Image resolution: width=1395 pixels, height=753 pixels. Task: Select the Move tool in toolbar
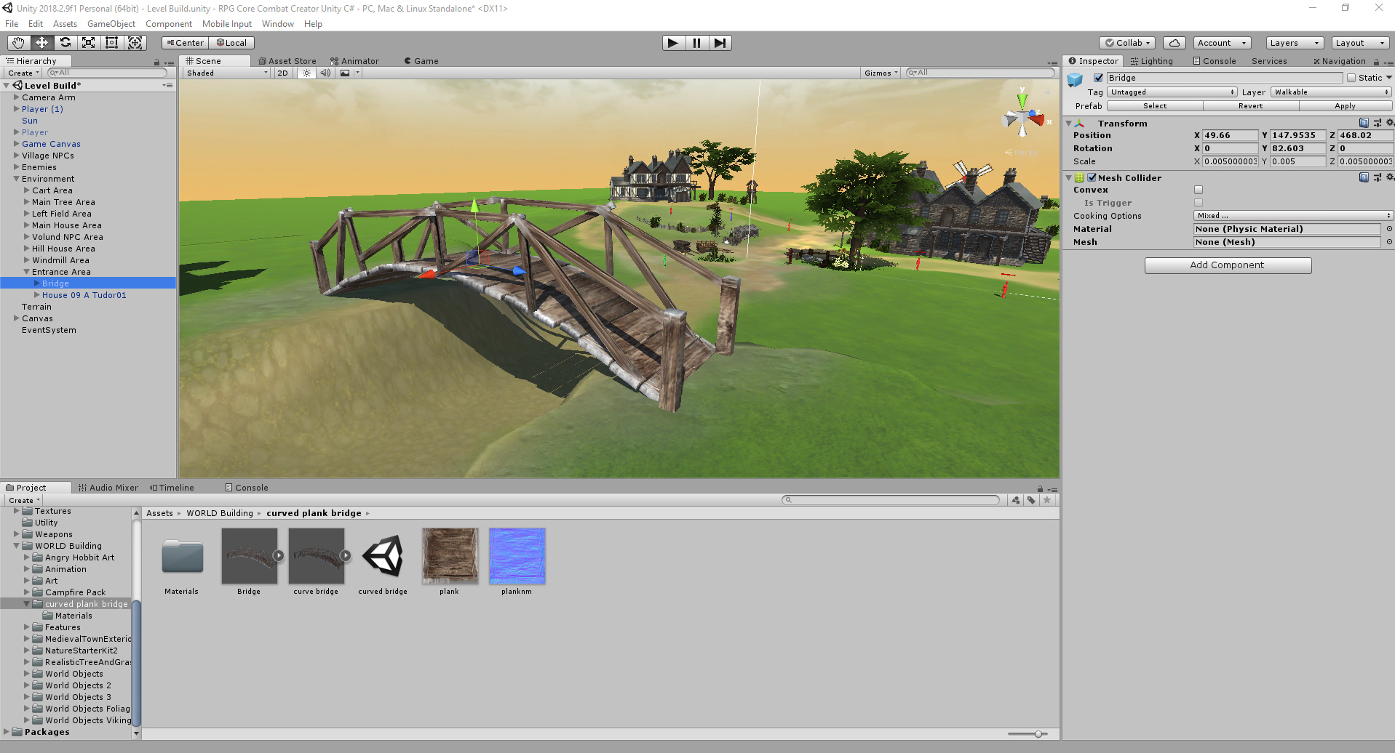click(41, 43)
